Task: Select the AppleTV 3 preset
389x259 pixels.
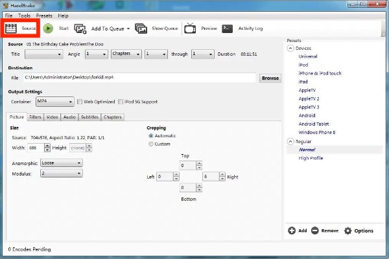Action: [x=309, y=107]
